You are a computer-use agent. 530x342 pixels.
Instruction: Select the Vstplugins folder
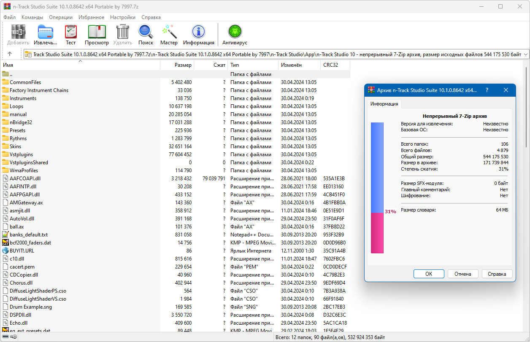click(21, 155)
